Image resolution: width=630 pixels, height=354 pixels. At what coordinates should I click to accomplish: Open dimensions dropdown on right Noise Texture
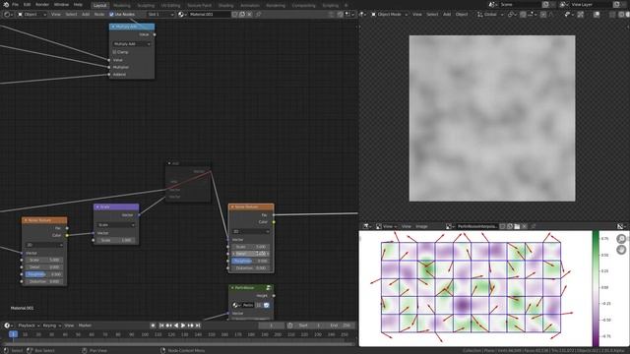point(251,232)
